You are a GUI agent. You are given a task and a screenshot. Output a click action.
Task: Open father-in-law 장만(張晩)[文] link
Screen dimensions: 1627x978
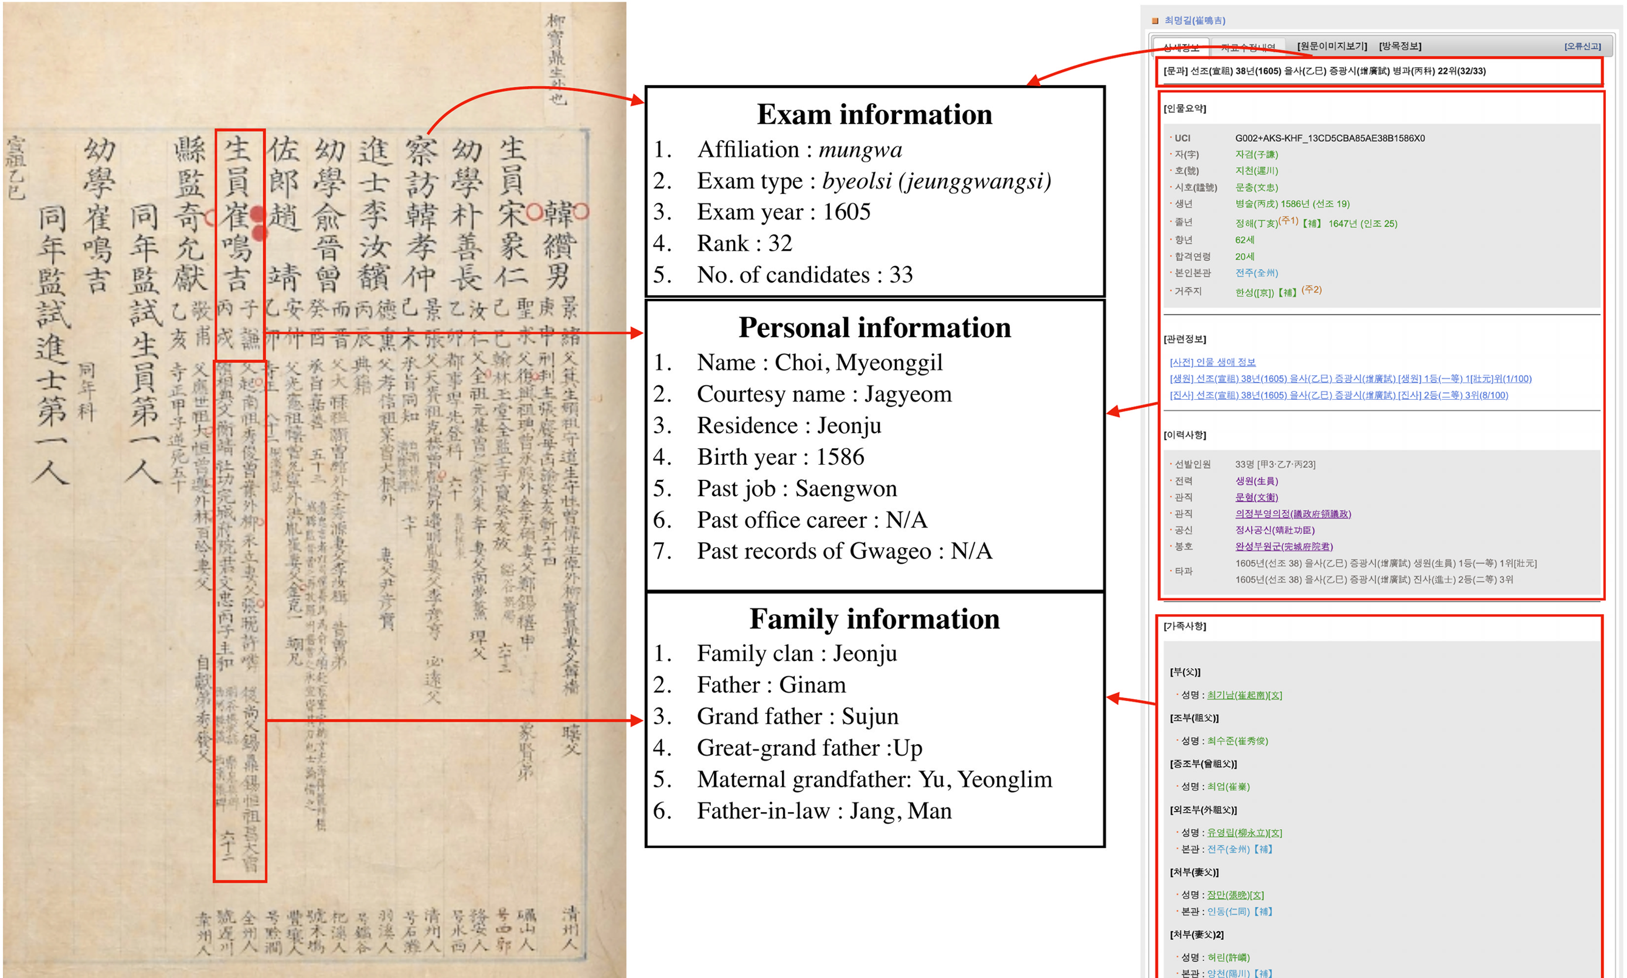tap(1234, 894)
